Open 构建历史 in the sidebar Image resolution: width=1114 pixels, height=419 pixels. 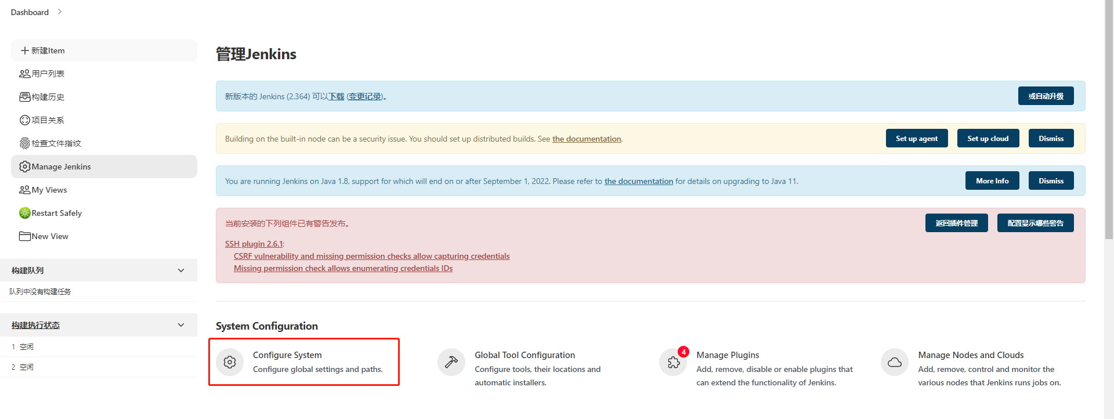[104, 97]
